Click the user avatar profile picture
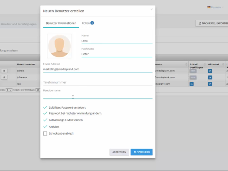The image size is (228, 171). pyautogui.click(x=59, y=46)
